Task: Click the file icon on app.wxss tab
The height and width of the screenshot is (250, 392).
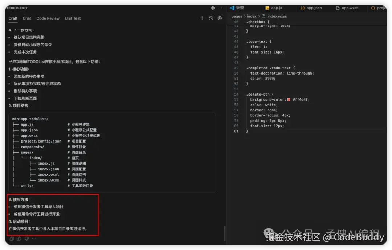Action: pos(338,8)
